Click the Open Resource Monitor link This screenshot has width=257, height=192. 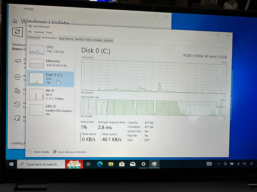click(72, 152)
